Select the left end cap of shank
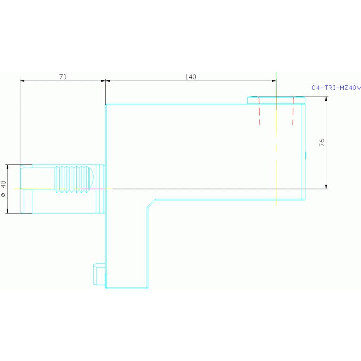 (26, 189)
